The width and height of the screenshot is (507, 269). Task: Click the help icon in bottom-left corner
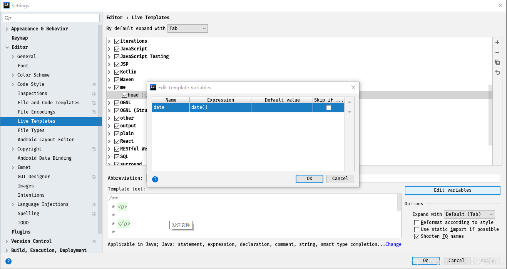[8, 261]
